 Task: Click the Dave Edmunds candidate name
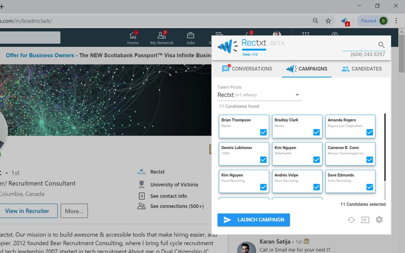point(341,175)
